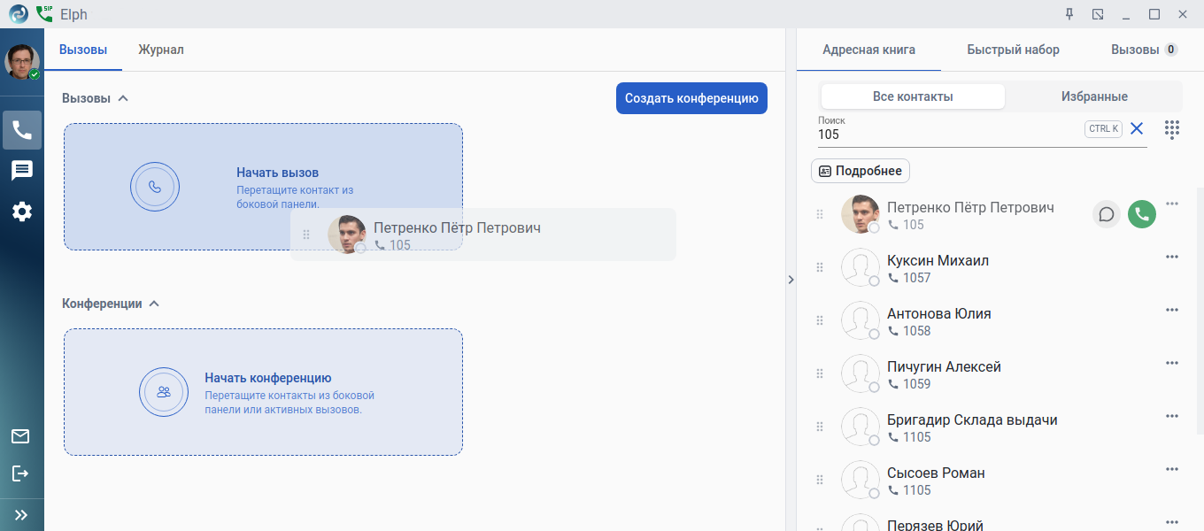1204x531 pixels.
Task: Switch to Все контакты filter
Action: click(x=913, y=96)
